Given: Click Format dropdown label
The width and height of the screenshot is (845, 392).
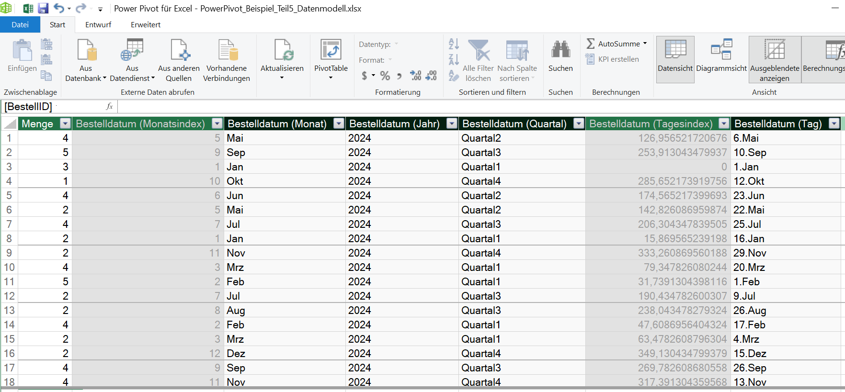Looking at the screenshot, I should (x=372, y=60).
